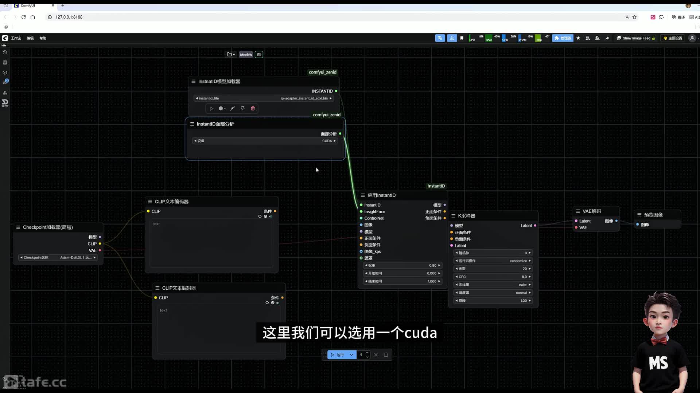Open 运行后操作 randomize selector

click(x=493, y=261)
